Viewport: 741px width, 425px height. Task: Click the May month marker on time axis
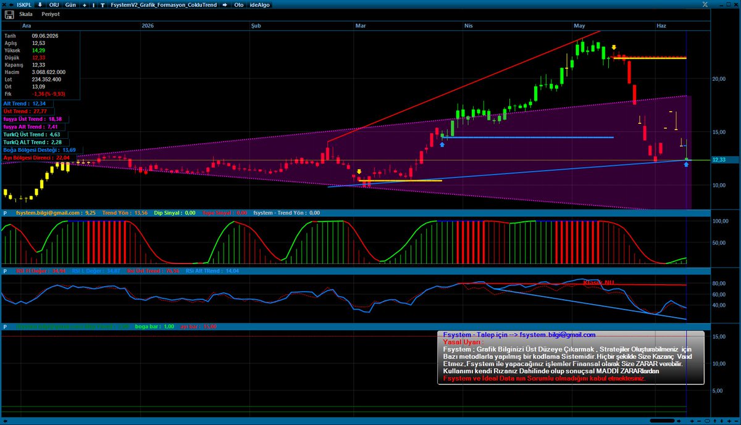click(x=579, y=26)
